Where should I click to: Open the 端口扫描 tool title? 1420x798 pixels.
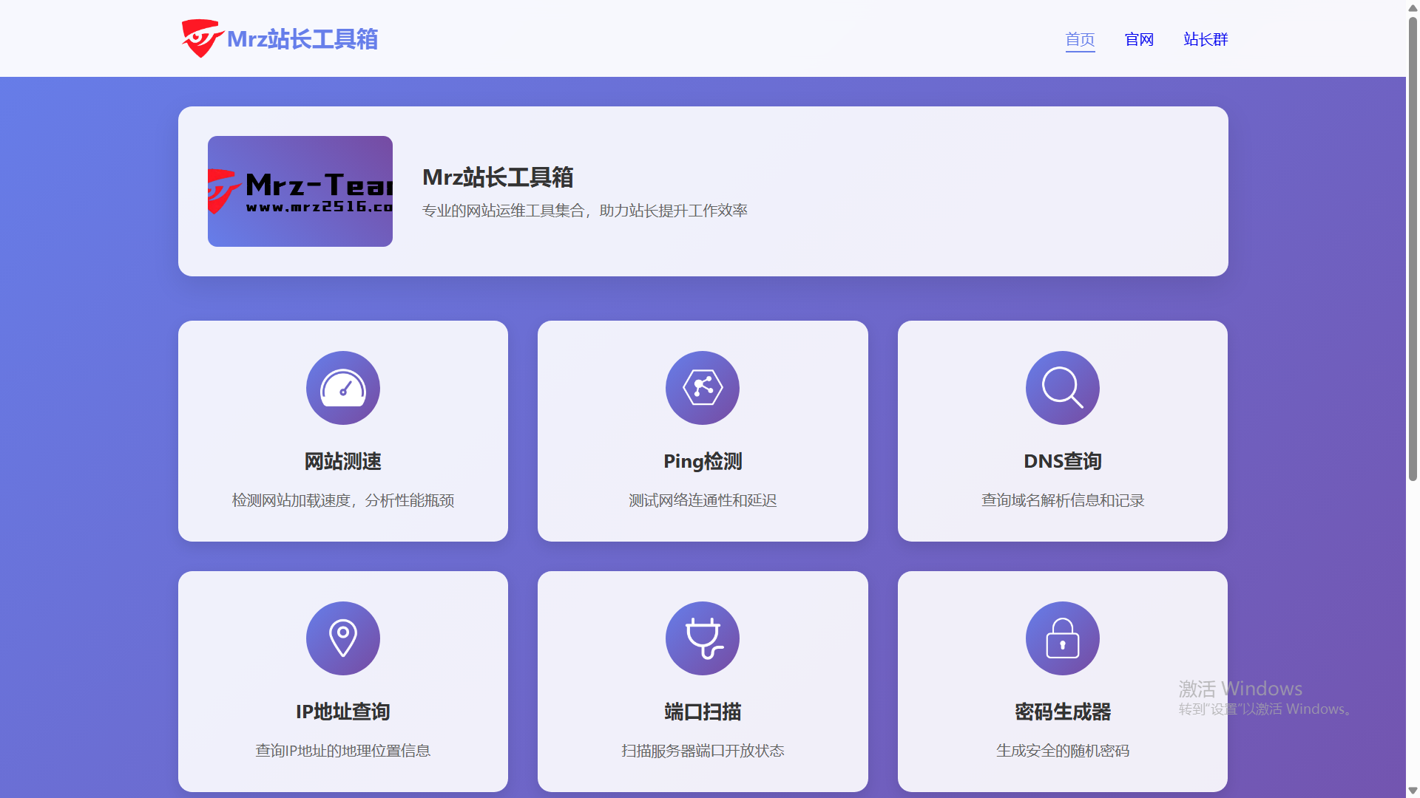point(703,712)
